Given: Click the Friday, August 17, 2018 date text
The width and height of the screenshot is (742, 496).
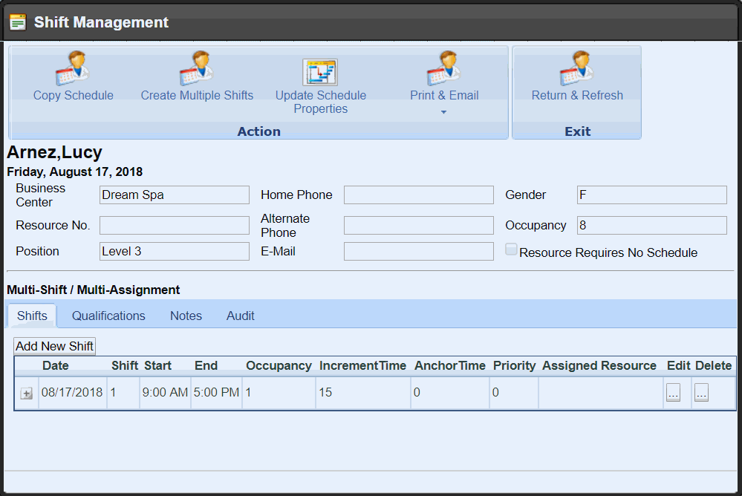Looking at the screenshot, I should coord(75,172).
